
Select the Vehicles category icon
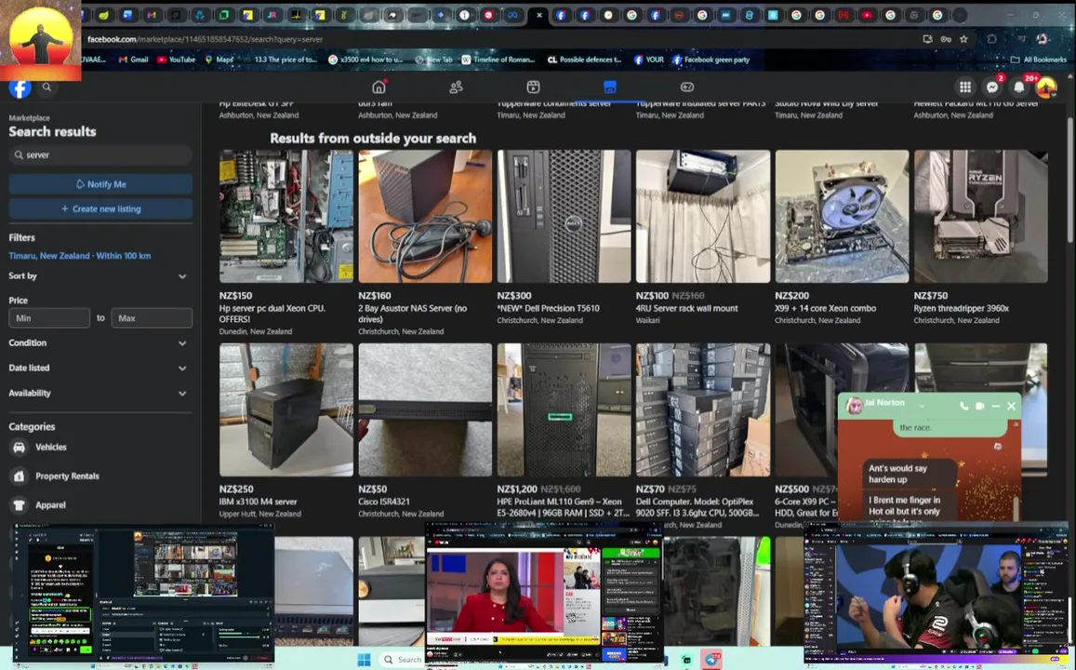tap(20, 447)
